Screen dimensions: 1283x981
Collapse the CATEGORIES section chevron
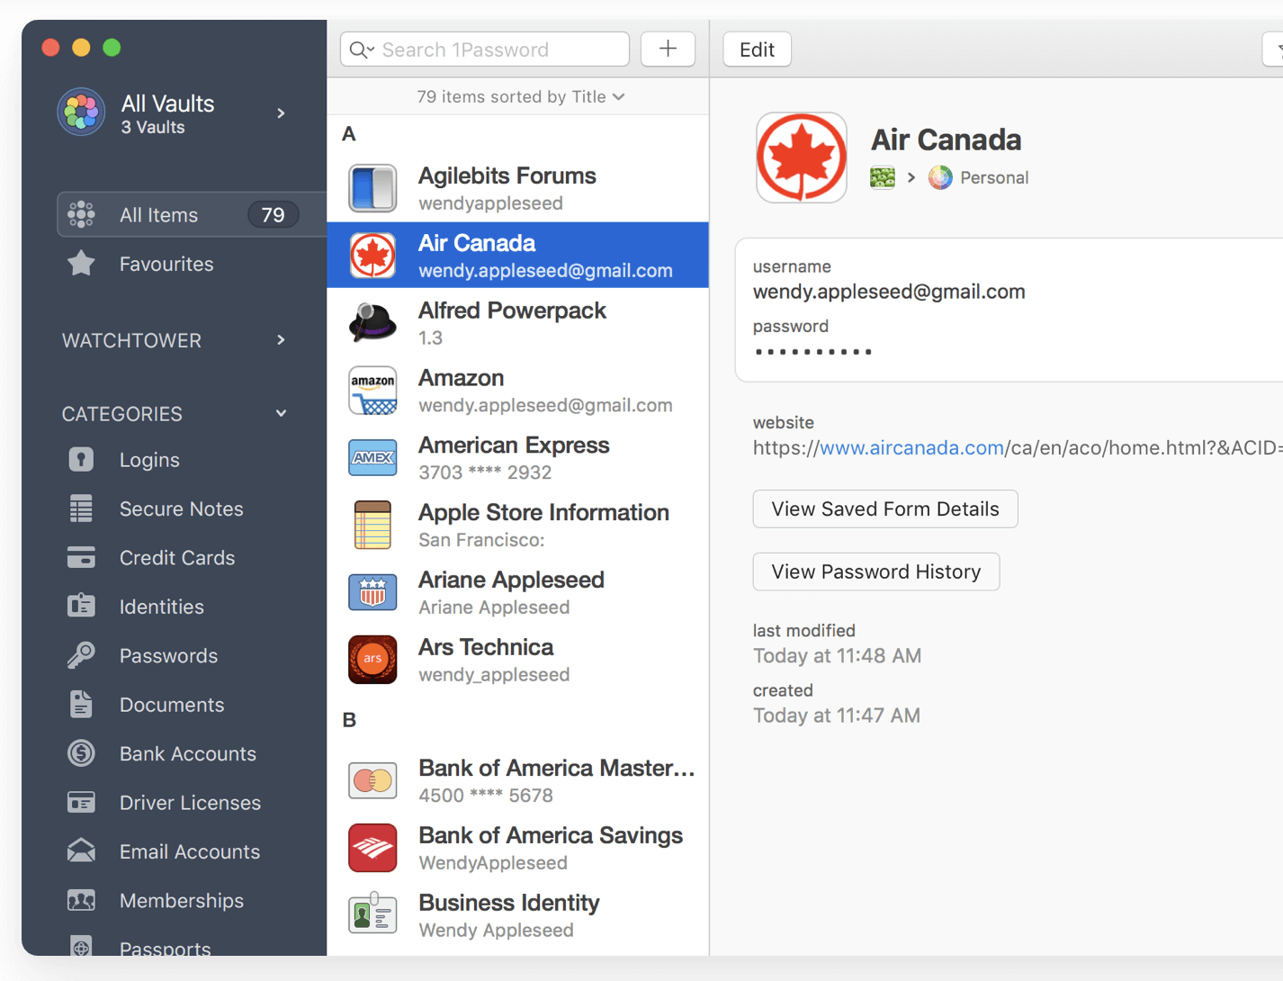tap(281, 413)
